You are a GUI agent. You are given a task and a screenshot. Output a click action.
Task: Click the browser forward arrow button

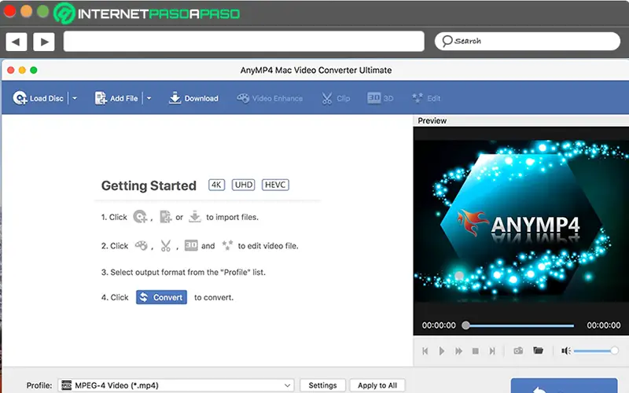[44, 42]
